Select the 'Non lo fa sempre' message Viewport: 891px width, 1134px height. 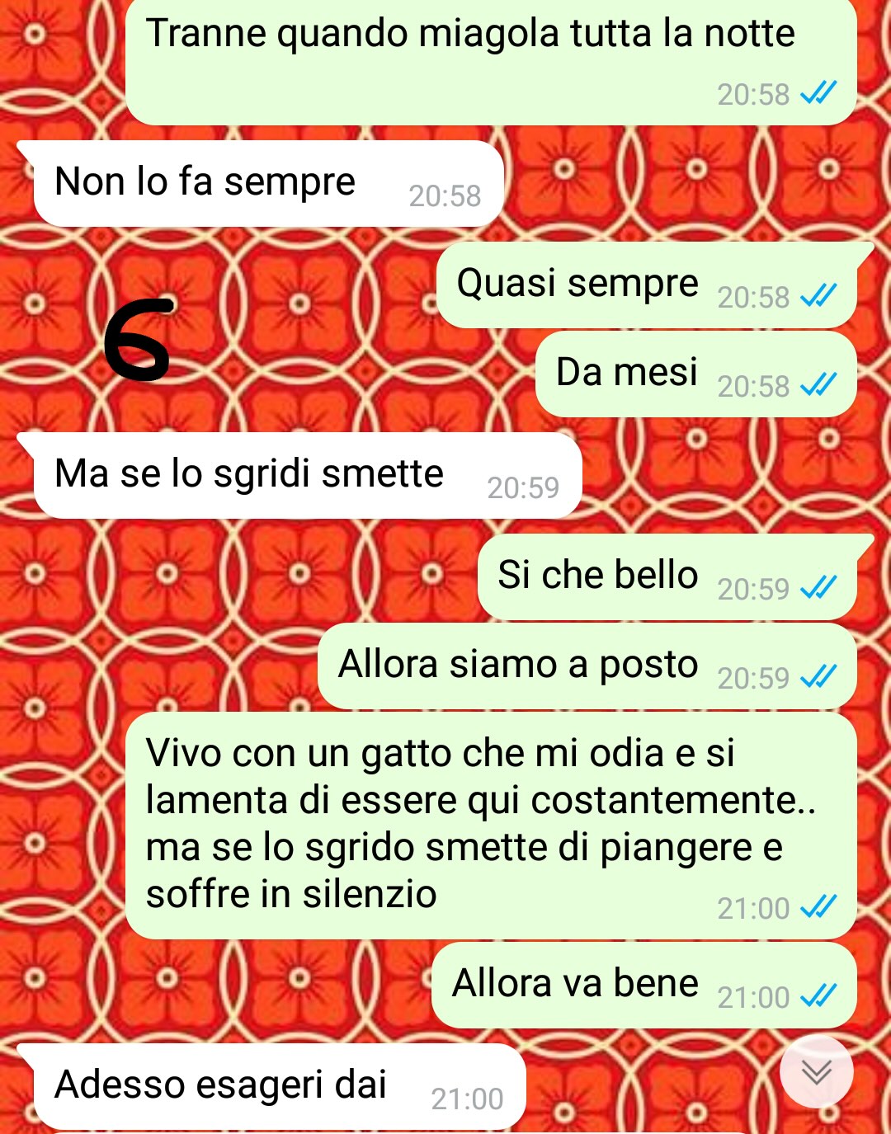click(268, 183)
